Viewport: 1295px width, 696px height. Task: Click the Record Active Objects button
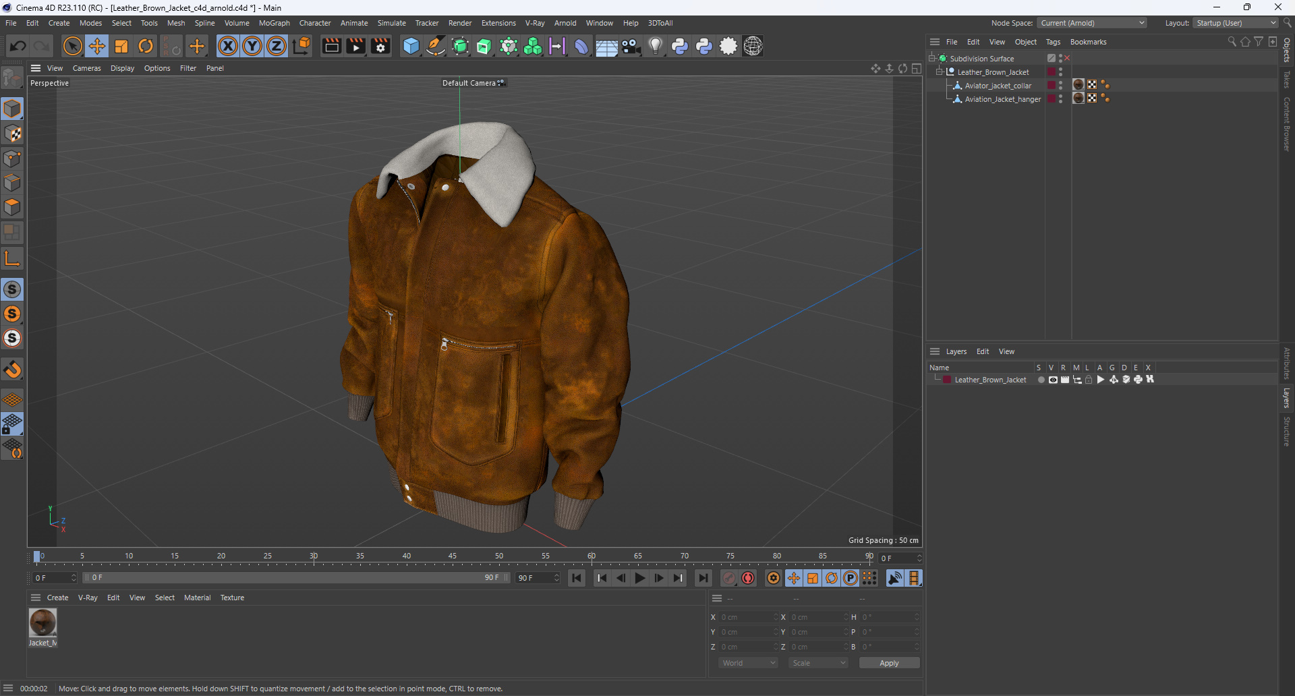click(729, 578)
